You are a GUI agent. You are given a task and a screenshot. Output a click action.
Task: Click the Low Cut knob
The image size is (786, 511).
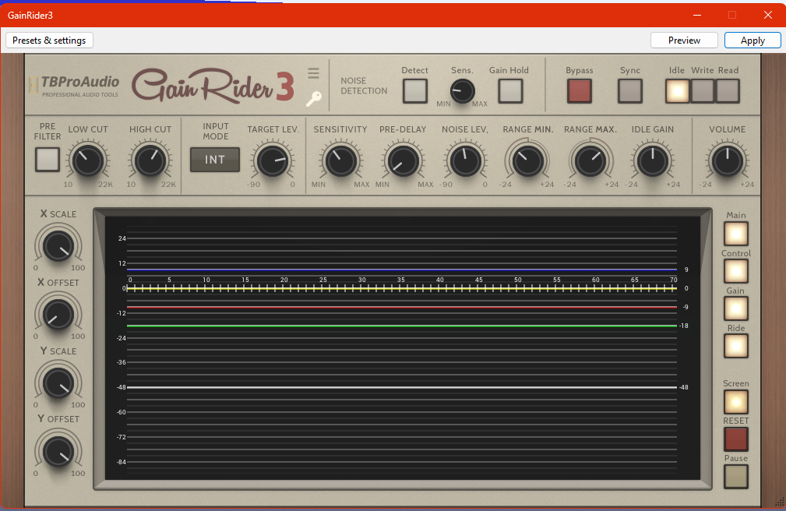(88, 161)
